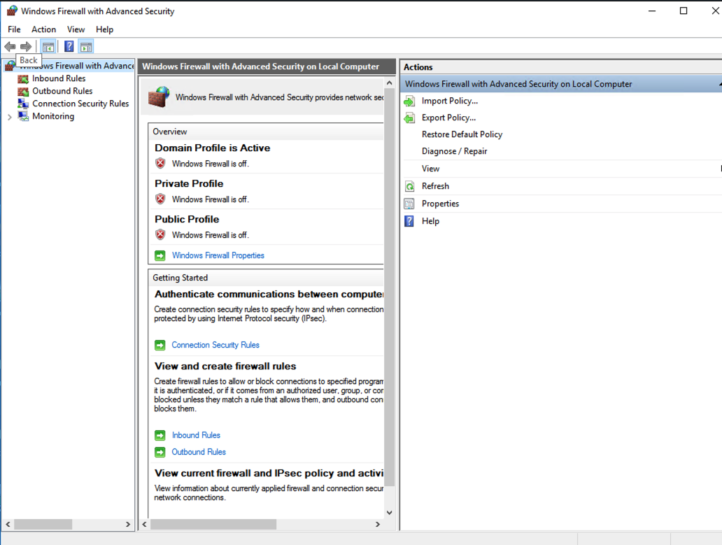Screen dimensions: 722x545
Task: Open the Action menu
Action: [x=44, y=29]
